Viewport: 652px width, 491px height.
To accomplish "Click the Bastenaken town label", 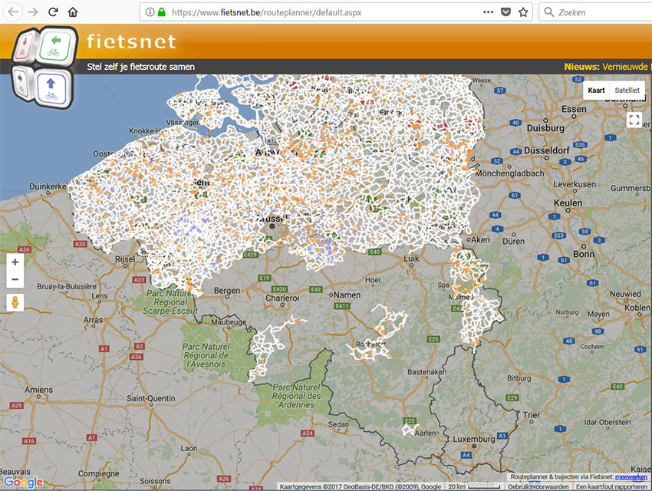I will pyautogui.click(x=427, y=371).
